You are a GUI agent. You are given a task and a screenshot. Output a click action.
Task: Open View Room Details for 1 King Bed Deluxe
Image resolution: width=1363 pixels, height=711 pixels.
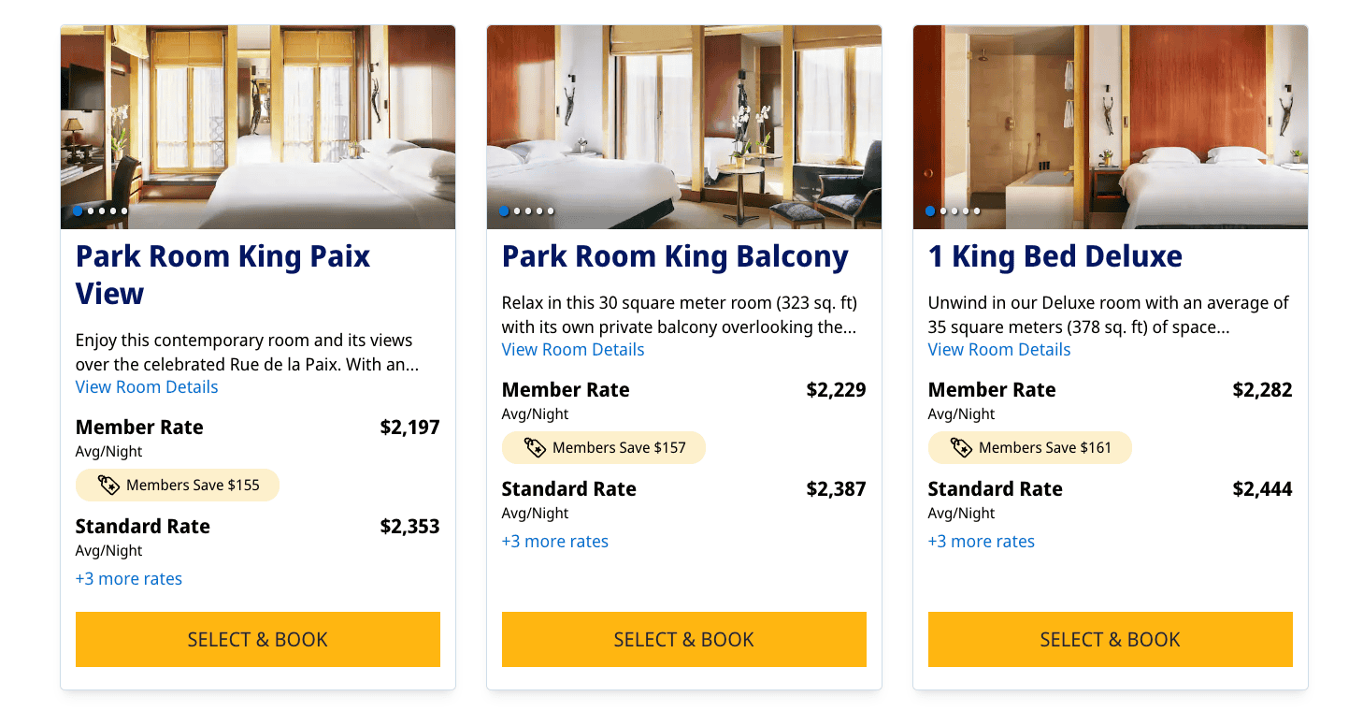point(998,349)
